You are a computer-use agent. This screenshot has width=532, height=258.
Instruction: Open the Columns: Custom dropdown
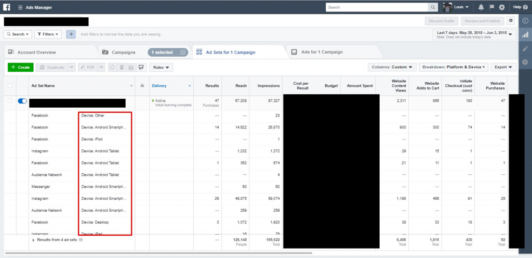(x=392, y=67)
